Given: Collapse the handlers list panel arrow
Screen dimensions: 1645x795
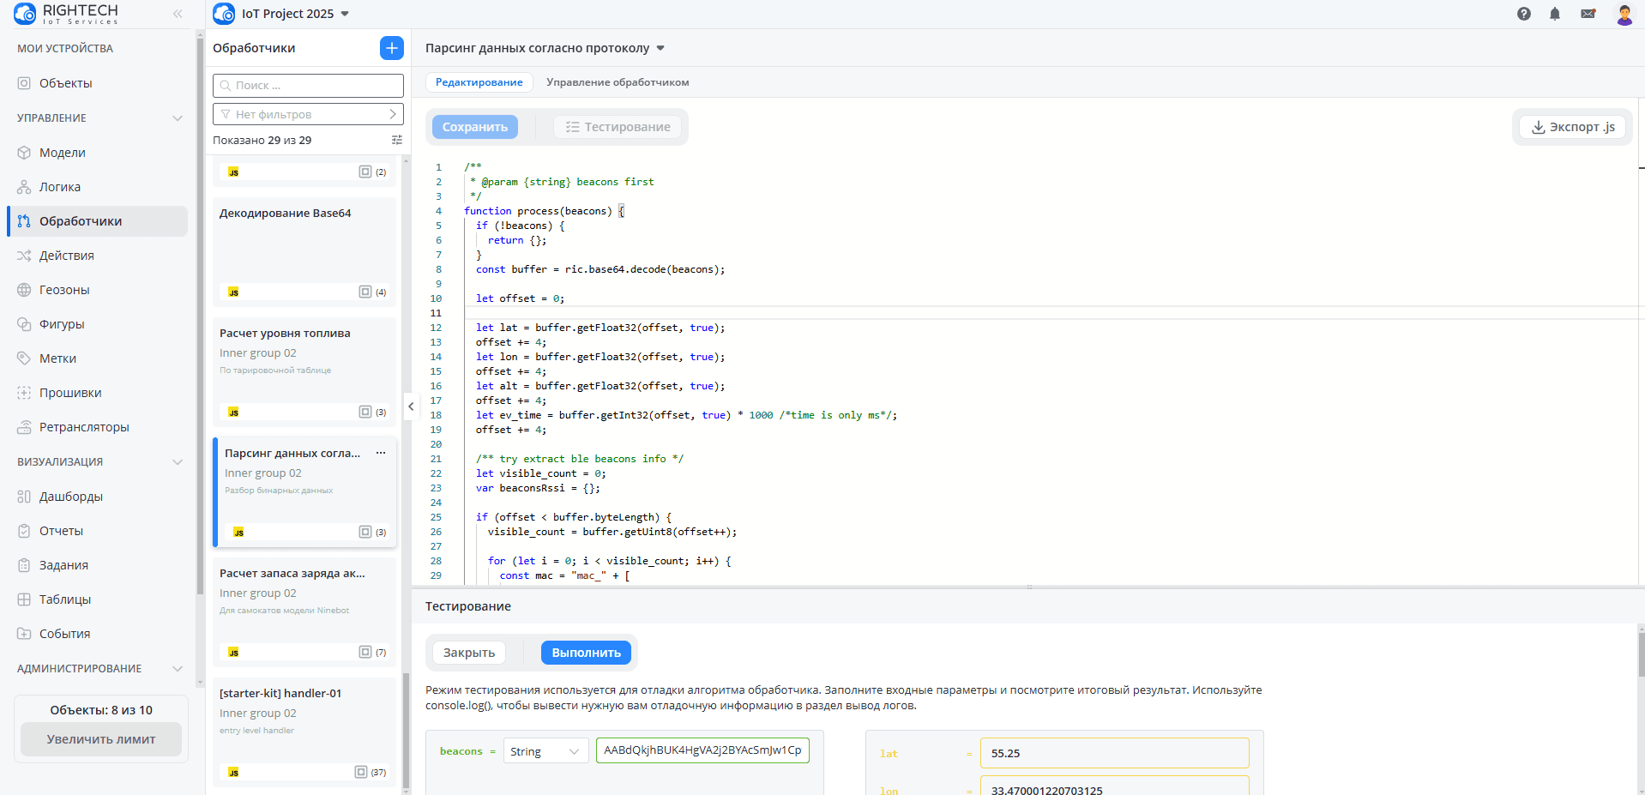Looking at the screenshot, I should pos(411,407).
